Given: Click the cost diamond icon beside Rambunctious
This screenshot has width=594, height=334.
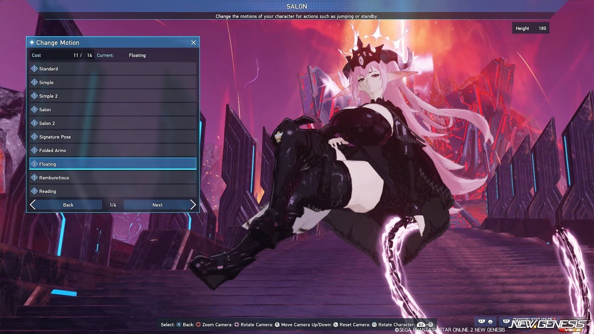Looking at the screenshot, I should click(x=34, y=178).
